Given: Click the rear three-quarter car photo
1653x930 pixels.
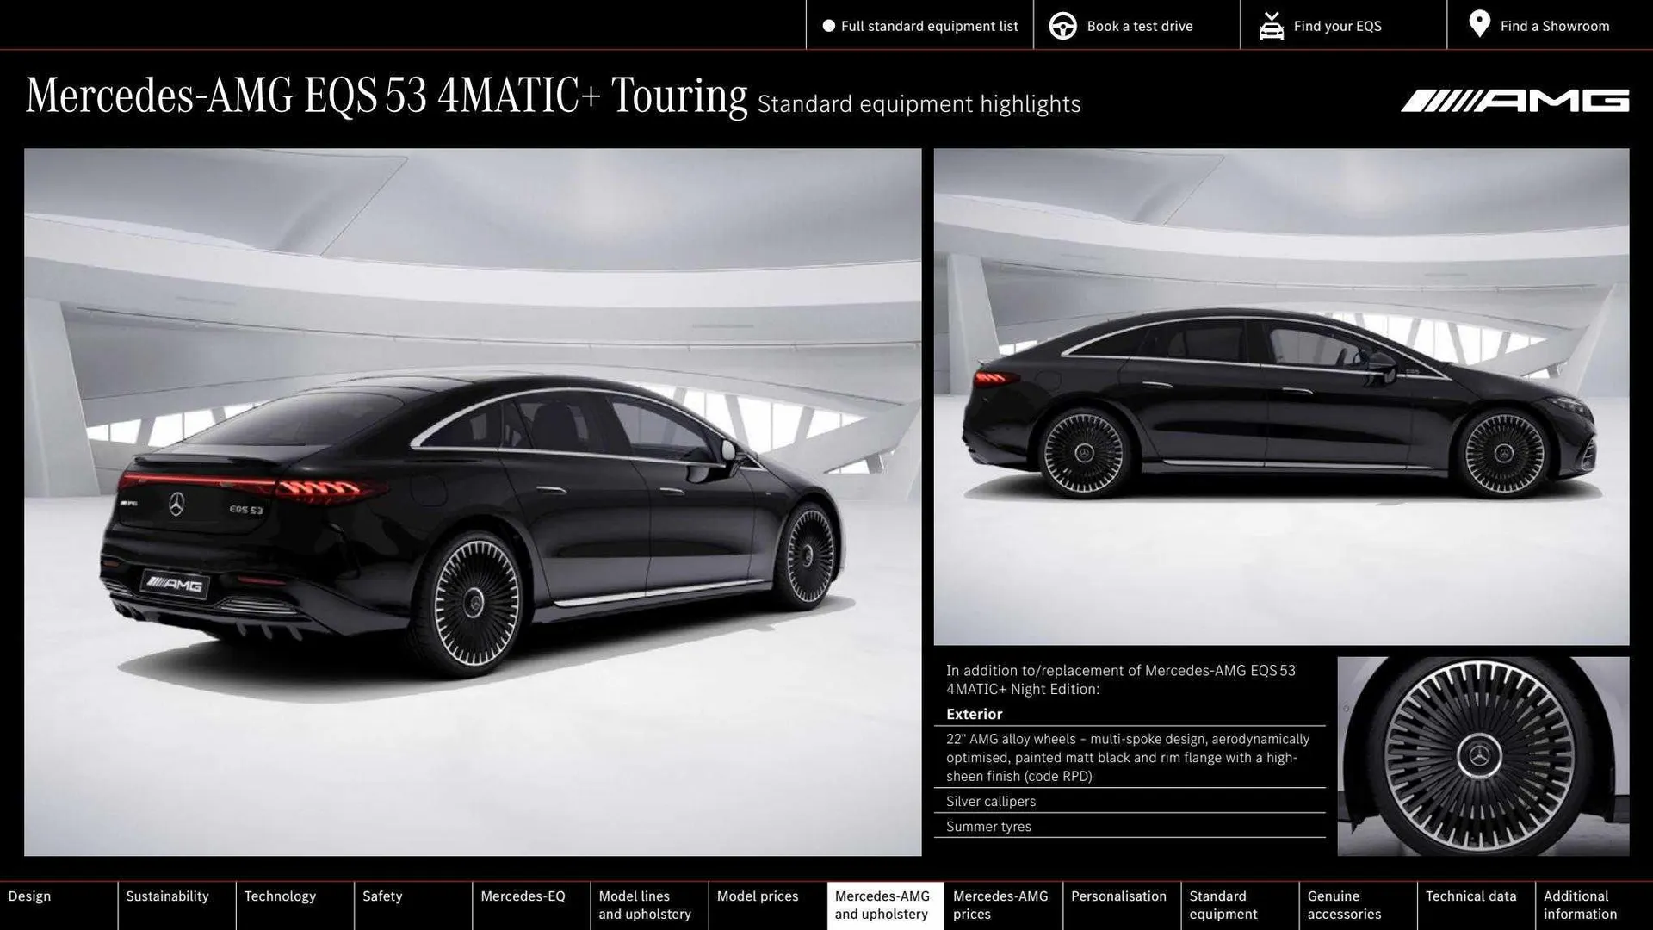Looking at the screenshot, I should coord(472,499).
